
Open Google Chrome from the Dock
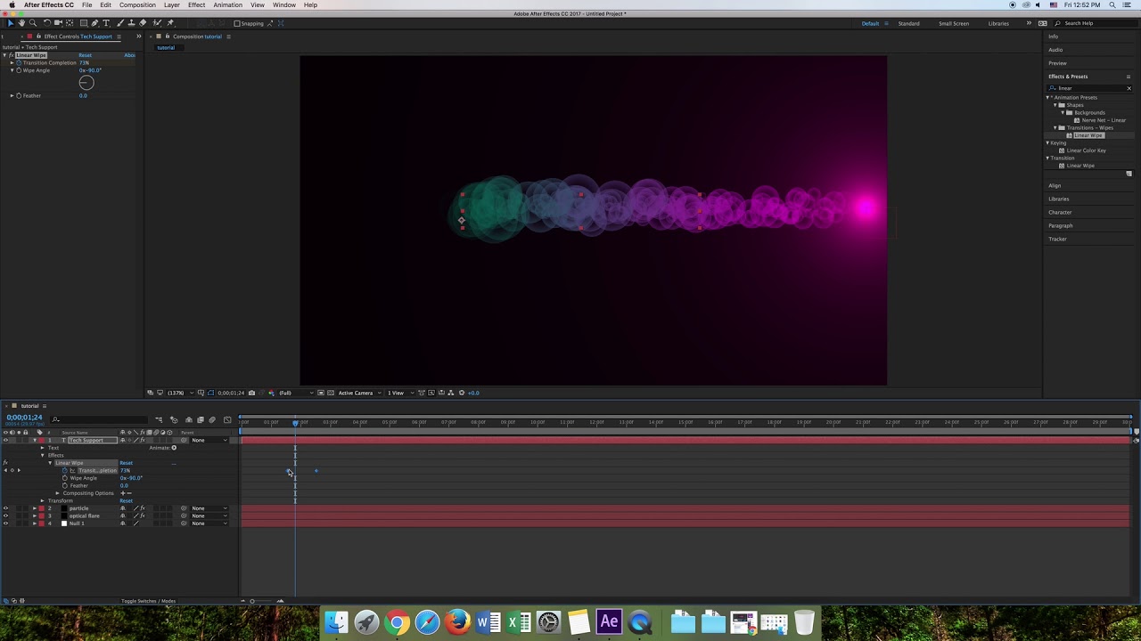[397, 621]
